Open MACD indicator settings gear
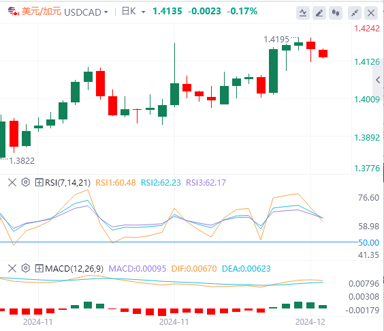The height and width of the screenshot is (331, 384). [x=25, y=268]
